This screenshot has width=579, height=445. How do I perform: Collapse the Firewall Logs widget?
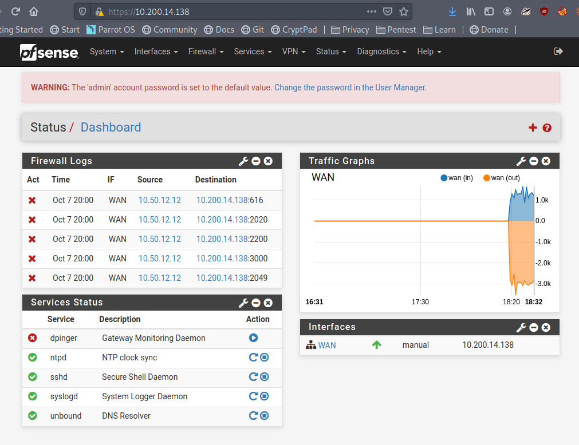click(x=256, y=161)
